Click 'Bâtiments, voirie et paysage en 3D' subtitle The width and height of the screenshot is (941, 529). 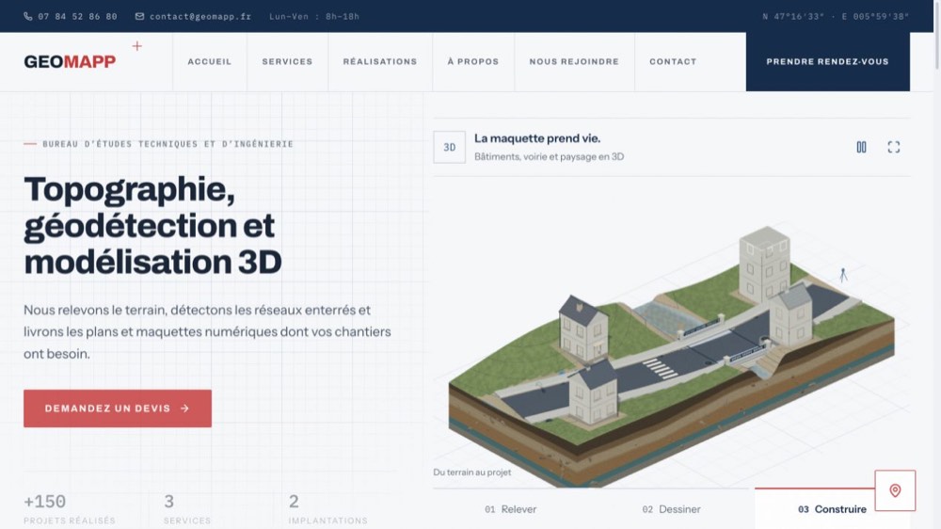pyautogui.click(x=550, y=156)
